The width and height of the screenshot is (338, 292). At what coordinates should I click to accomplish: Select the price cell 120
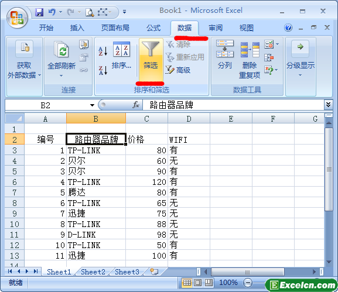click(146, 182)
